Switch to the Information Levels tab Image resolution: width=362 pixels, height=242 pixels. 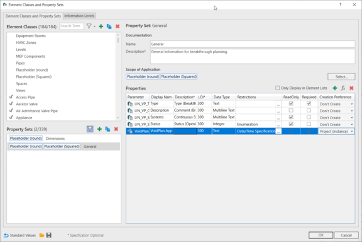point(79,16)
